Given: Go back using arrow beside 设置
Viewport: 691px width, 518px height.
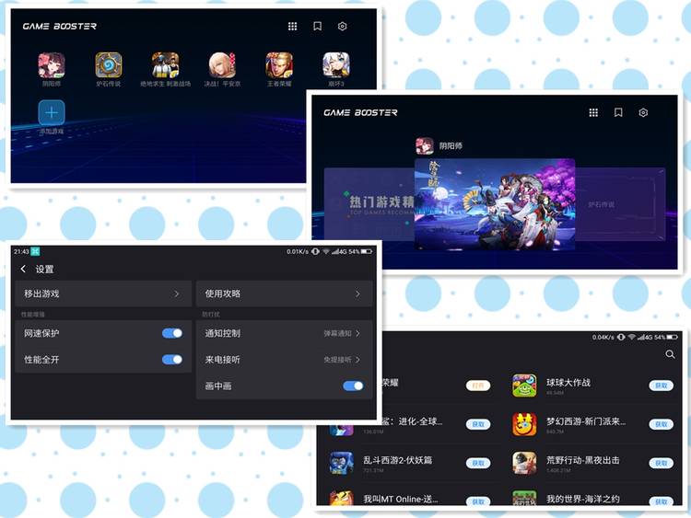Looking at the screenshot, I should [x=23, y=269].
